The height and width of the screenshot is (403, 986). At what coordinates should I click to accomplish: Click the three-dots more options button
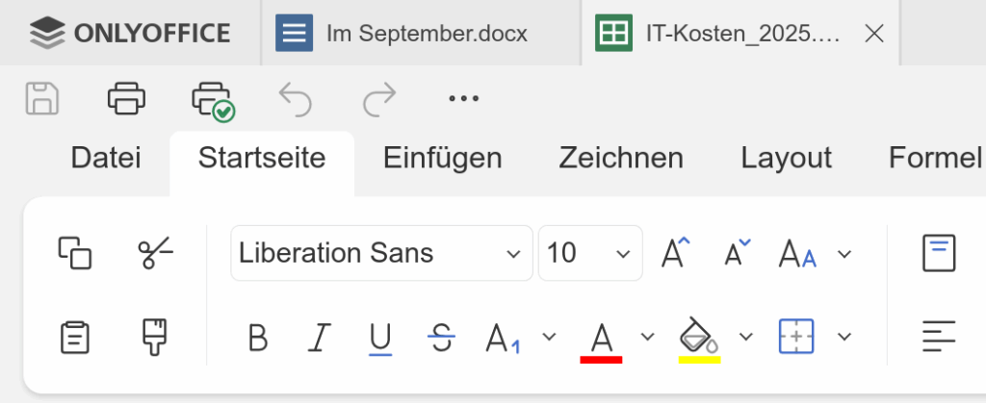[x=464, y=98]
